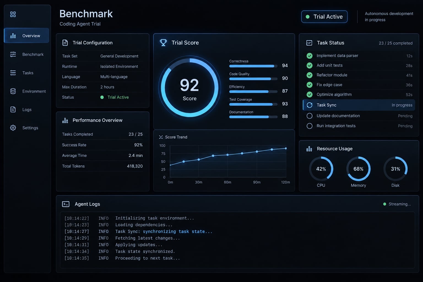Click the General Development task set value
The height and width of the screenshot is (282, 423).
119,56
